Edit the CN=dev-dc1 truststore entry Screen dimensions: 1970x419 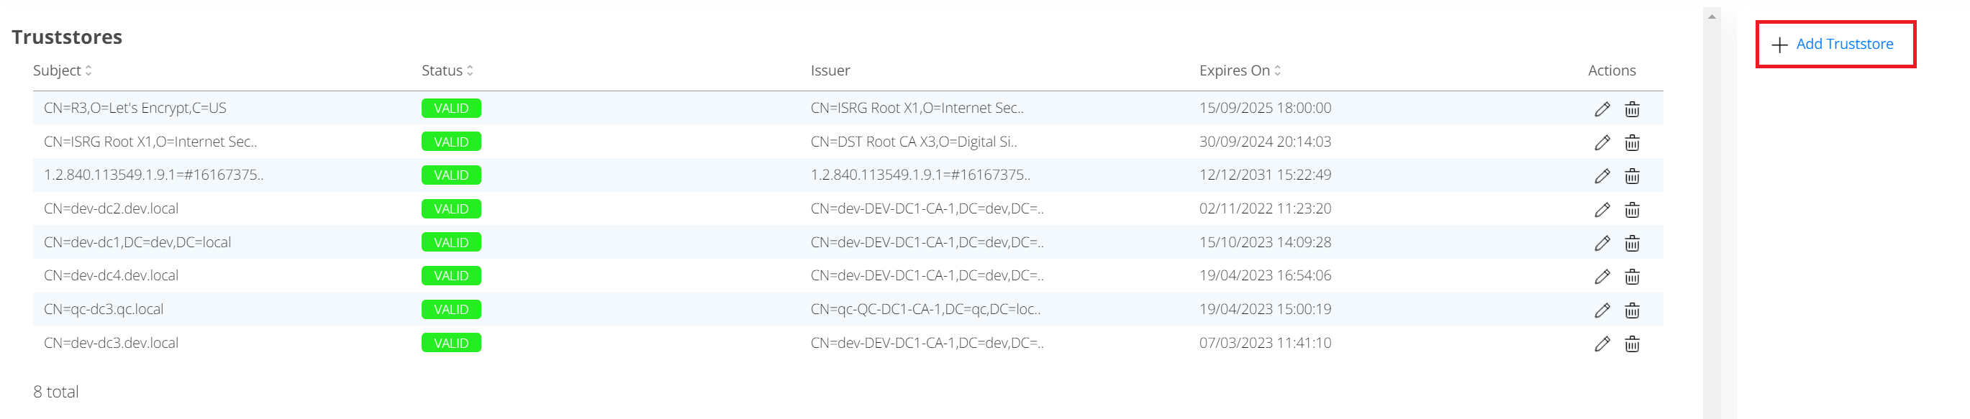tap(1602, 244)
